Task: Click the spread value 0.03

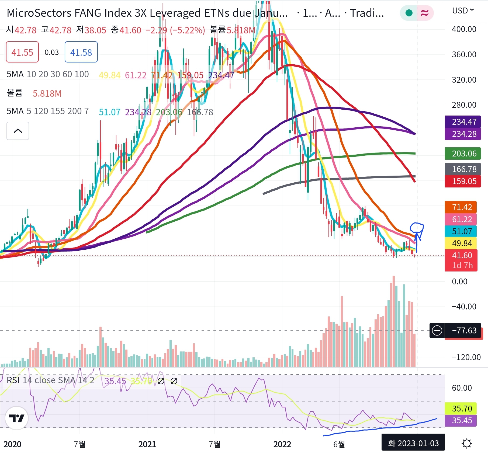Action: coord(52,52)
